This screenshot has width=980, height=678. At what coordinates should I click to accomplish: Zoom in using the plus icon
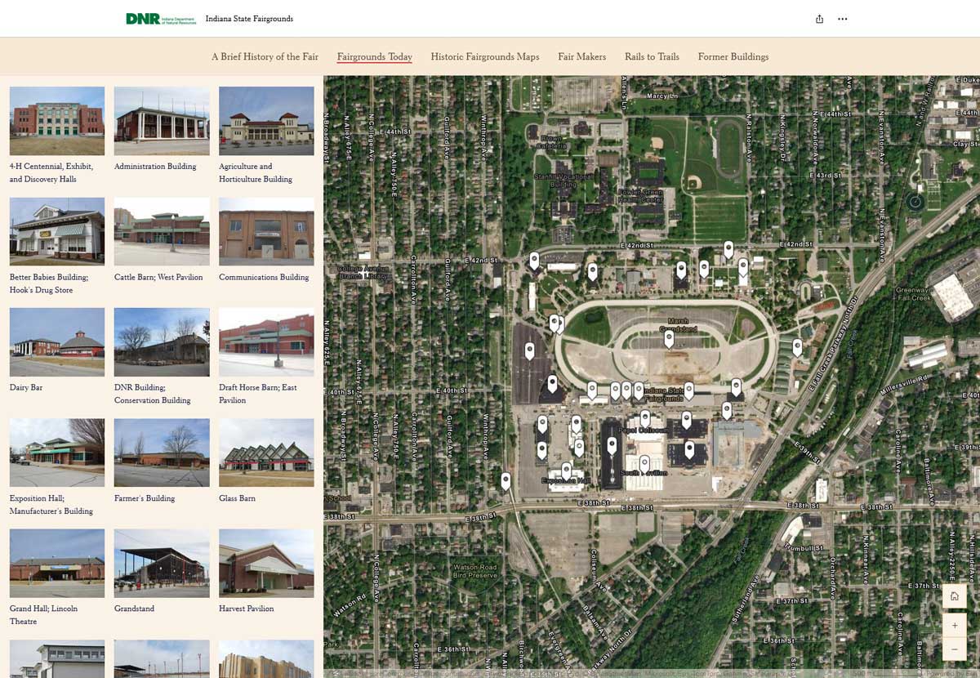point(954,625)
